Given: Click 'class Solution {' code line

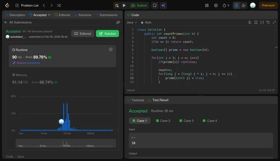Looking at the screenshot, I should (x=151, y=30).
